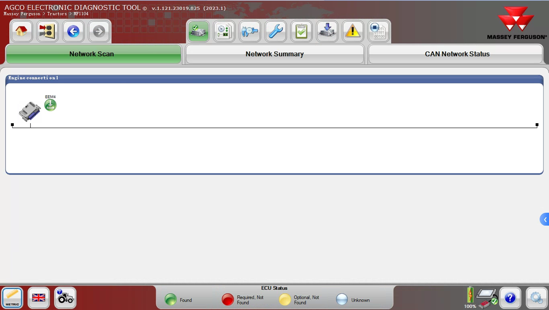The image size is (549, 310).
Task: Open the ECU parameters toolbar icon
Action: pos(224,31)
